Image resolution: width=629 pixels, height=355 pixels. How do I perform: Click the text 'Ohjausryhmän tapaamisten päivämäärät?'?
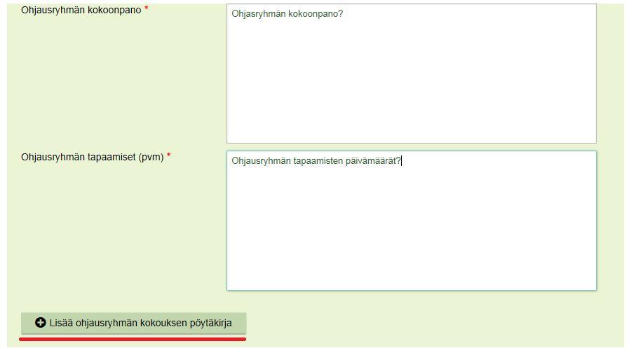tap(316, 161)
